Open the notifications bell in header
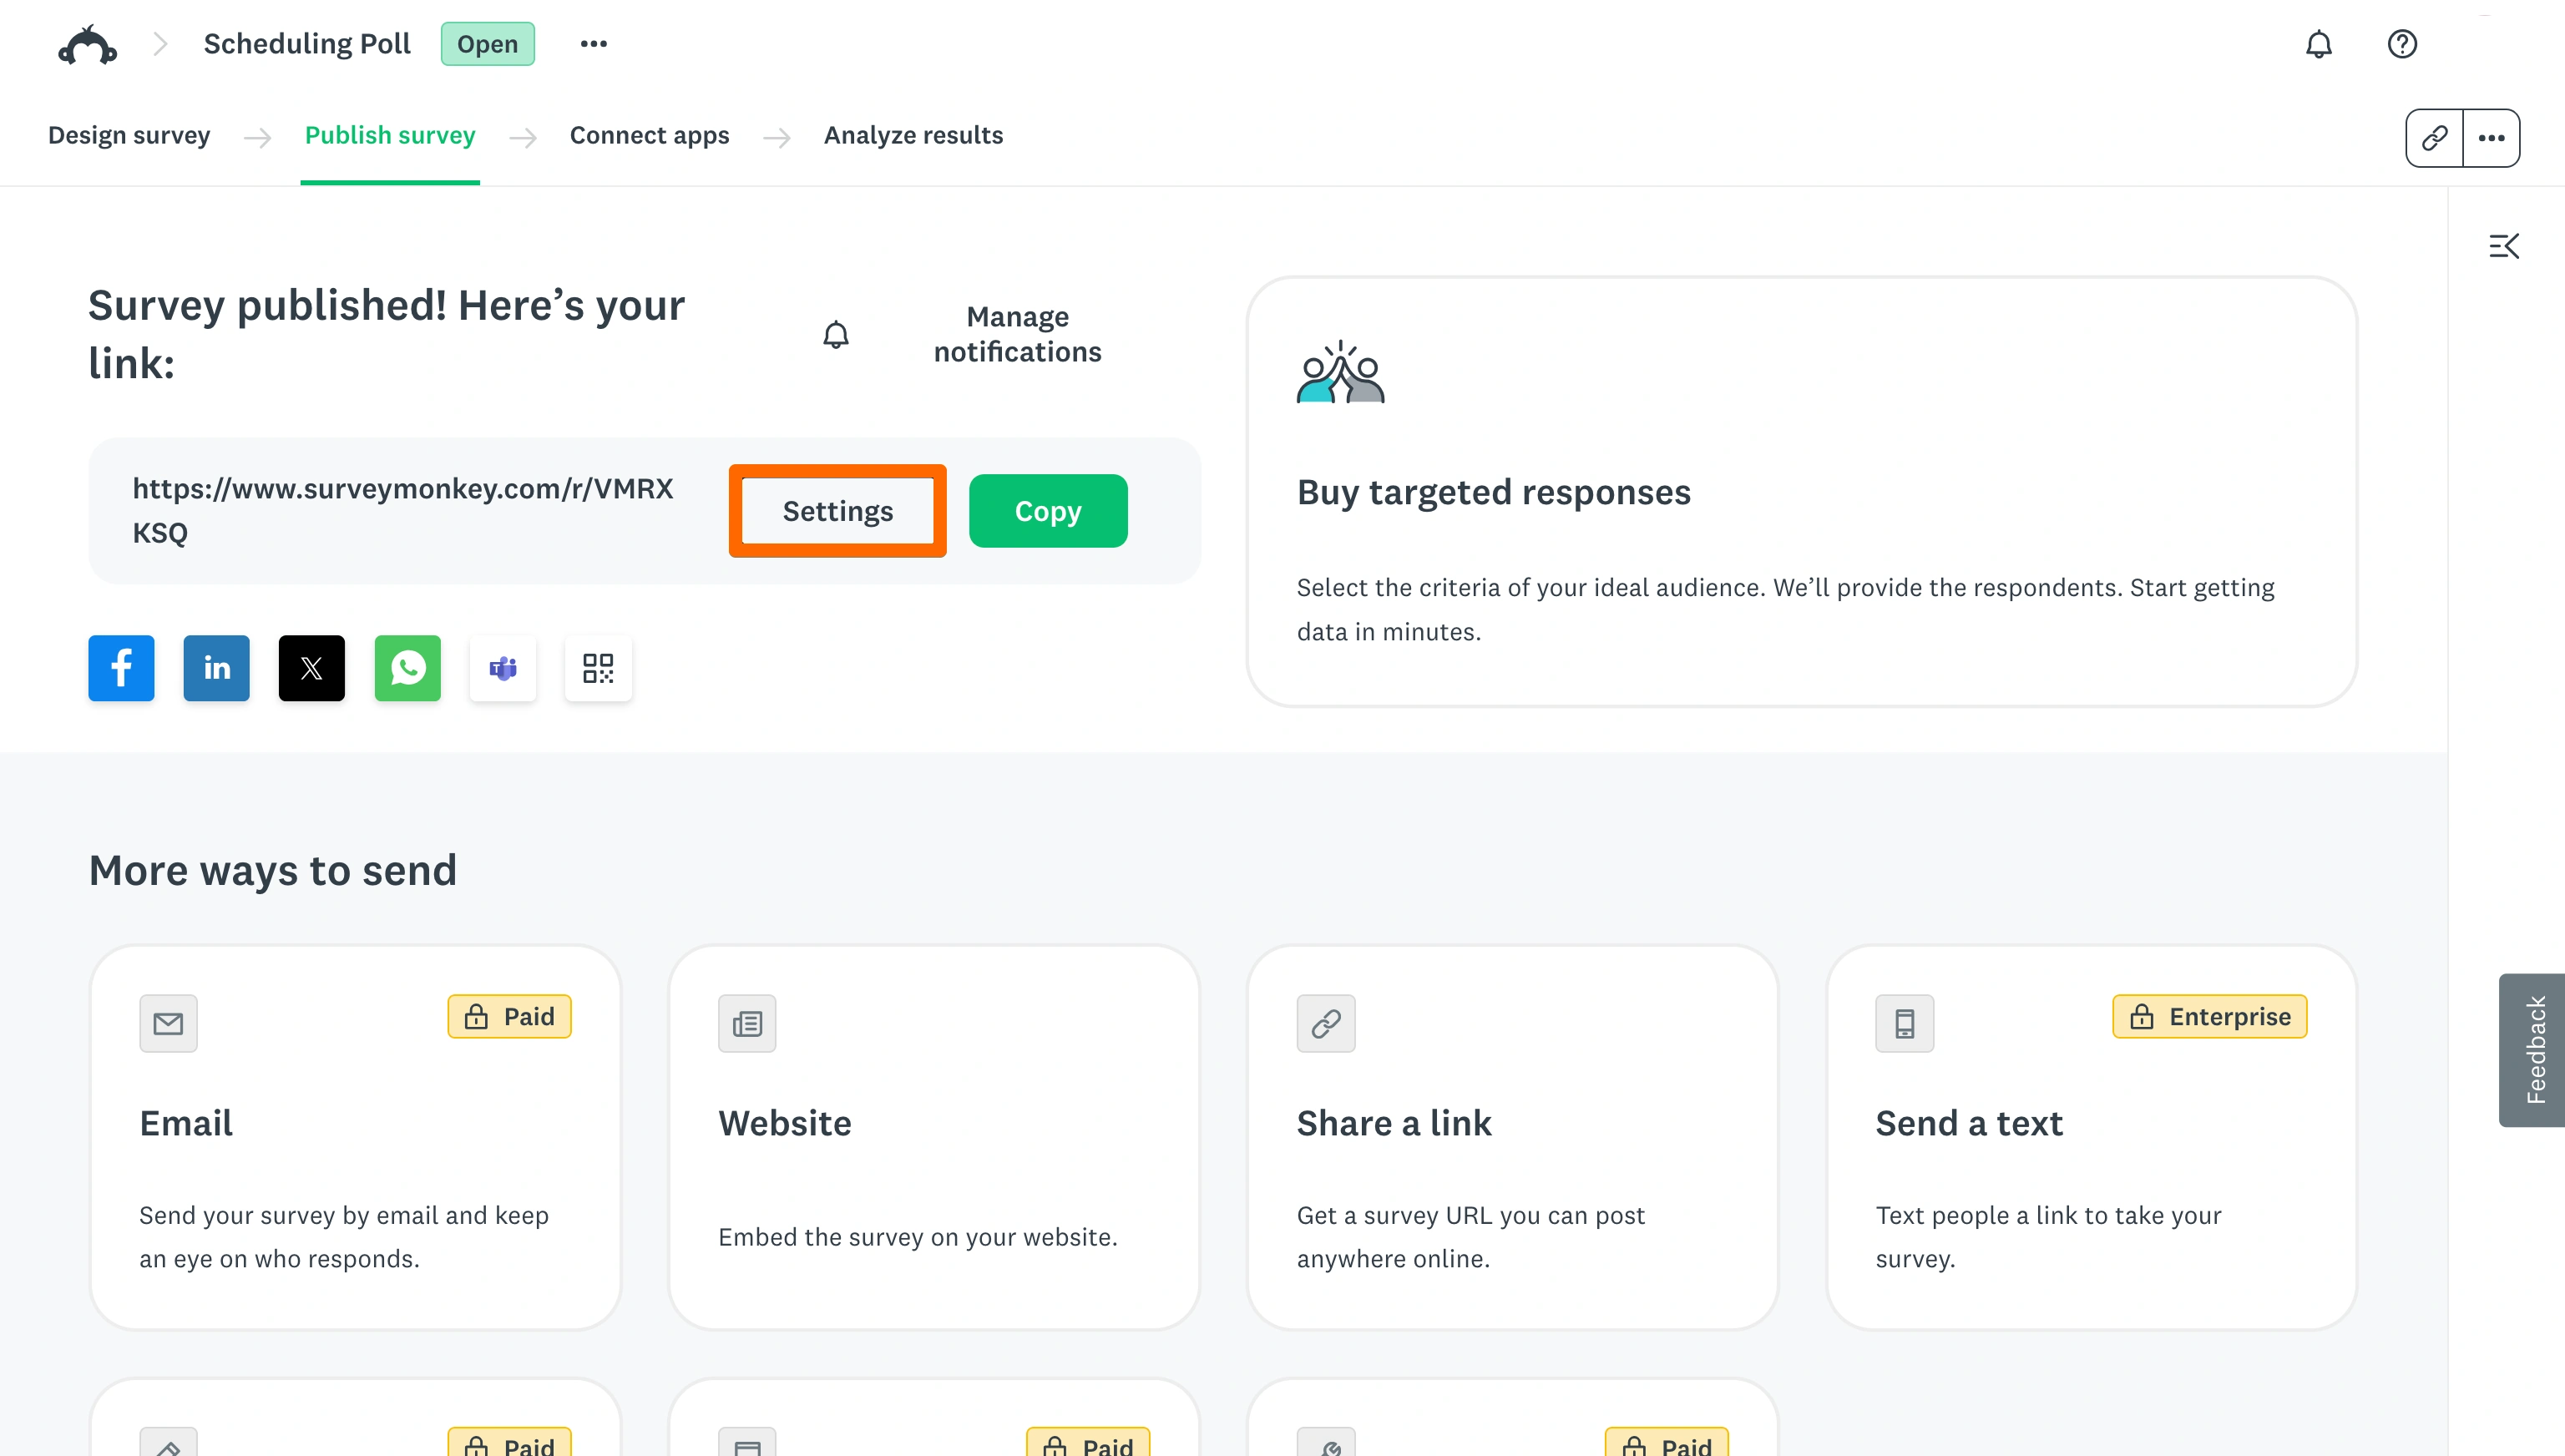Image resolution: width=2565 pixels, height=1456 pixels. tap(2318, 44)
